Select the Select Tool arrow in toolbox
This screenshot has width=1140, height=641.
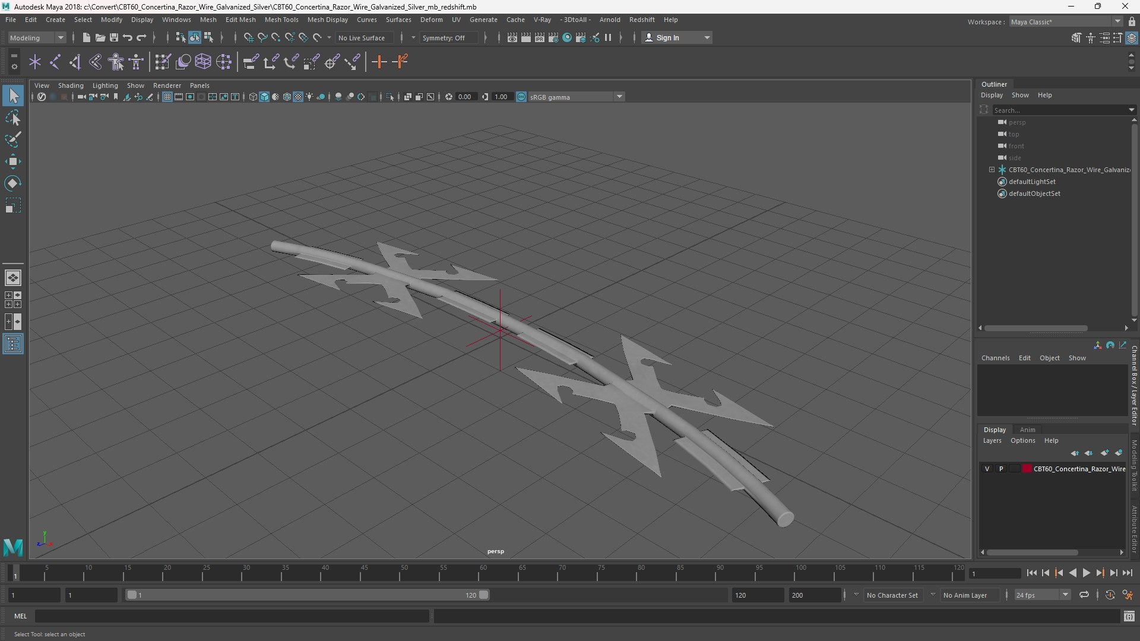pos(13,96)
